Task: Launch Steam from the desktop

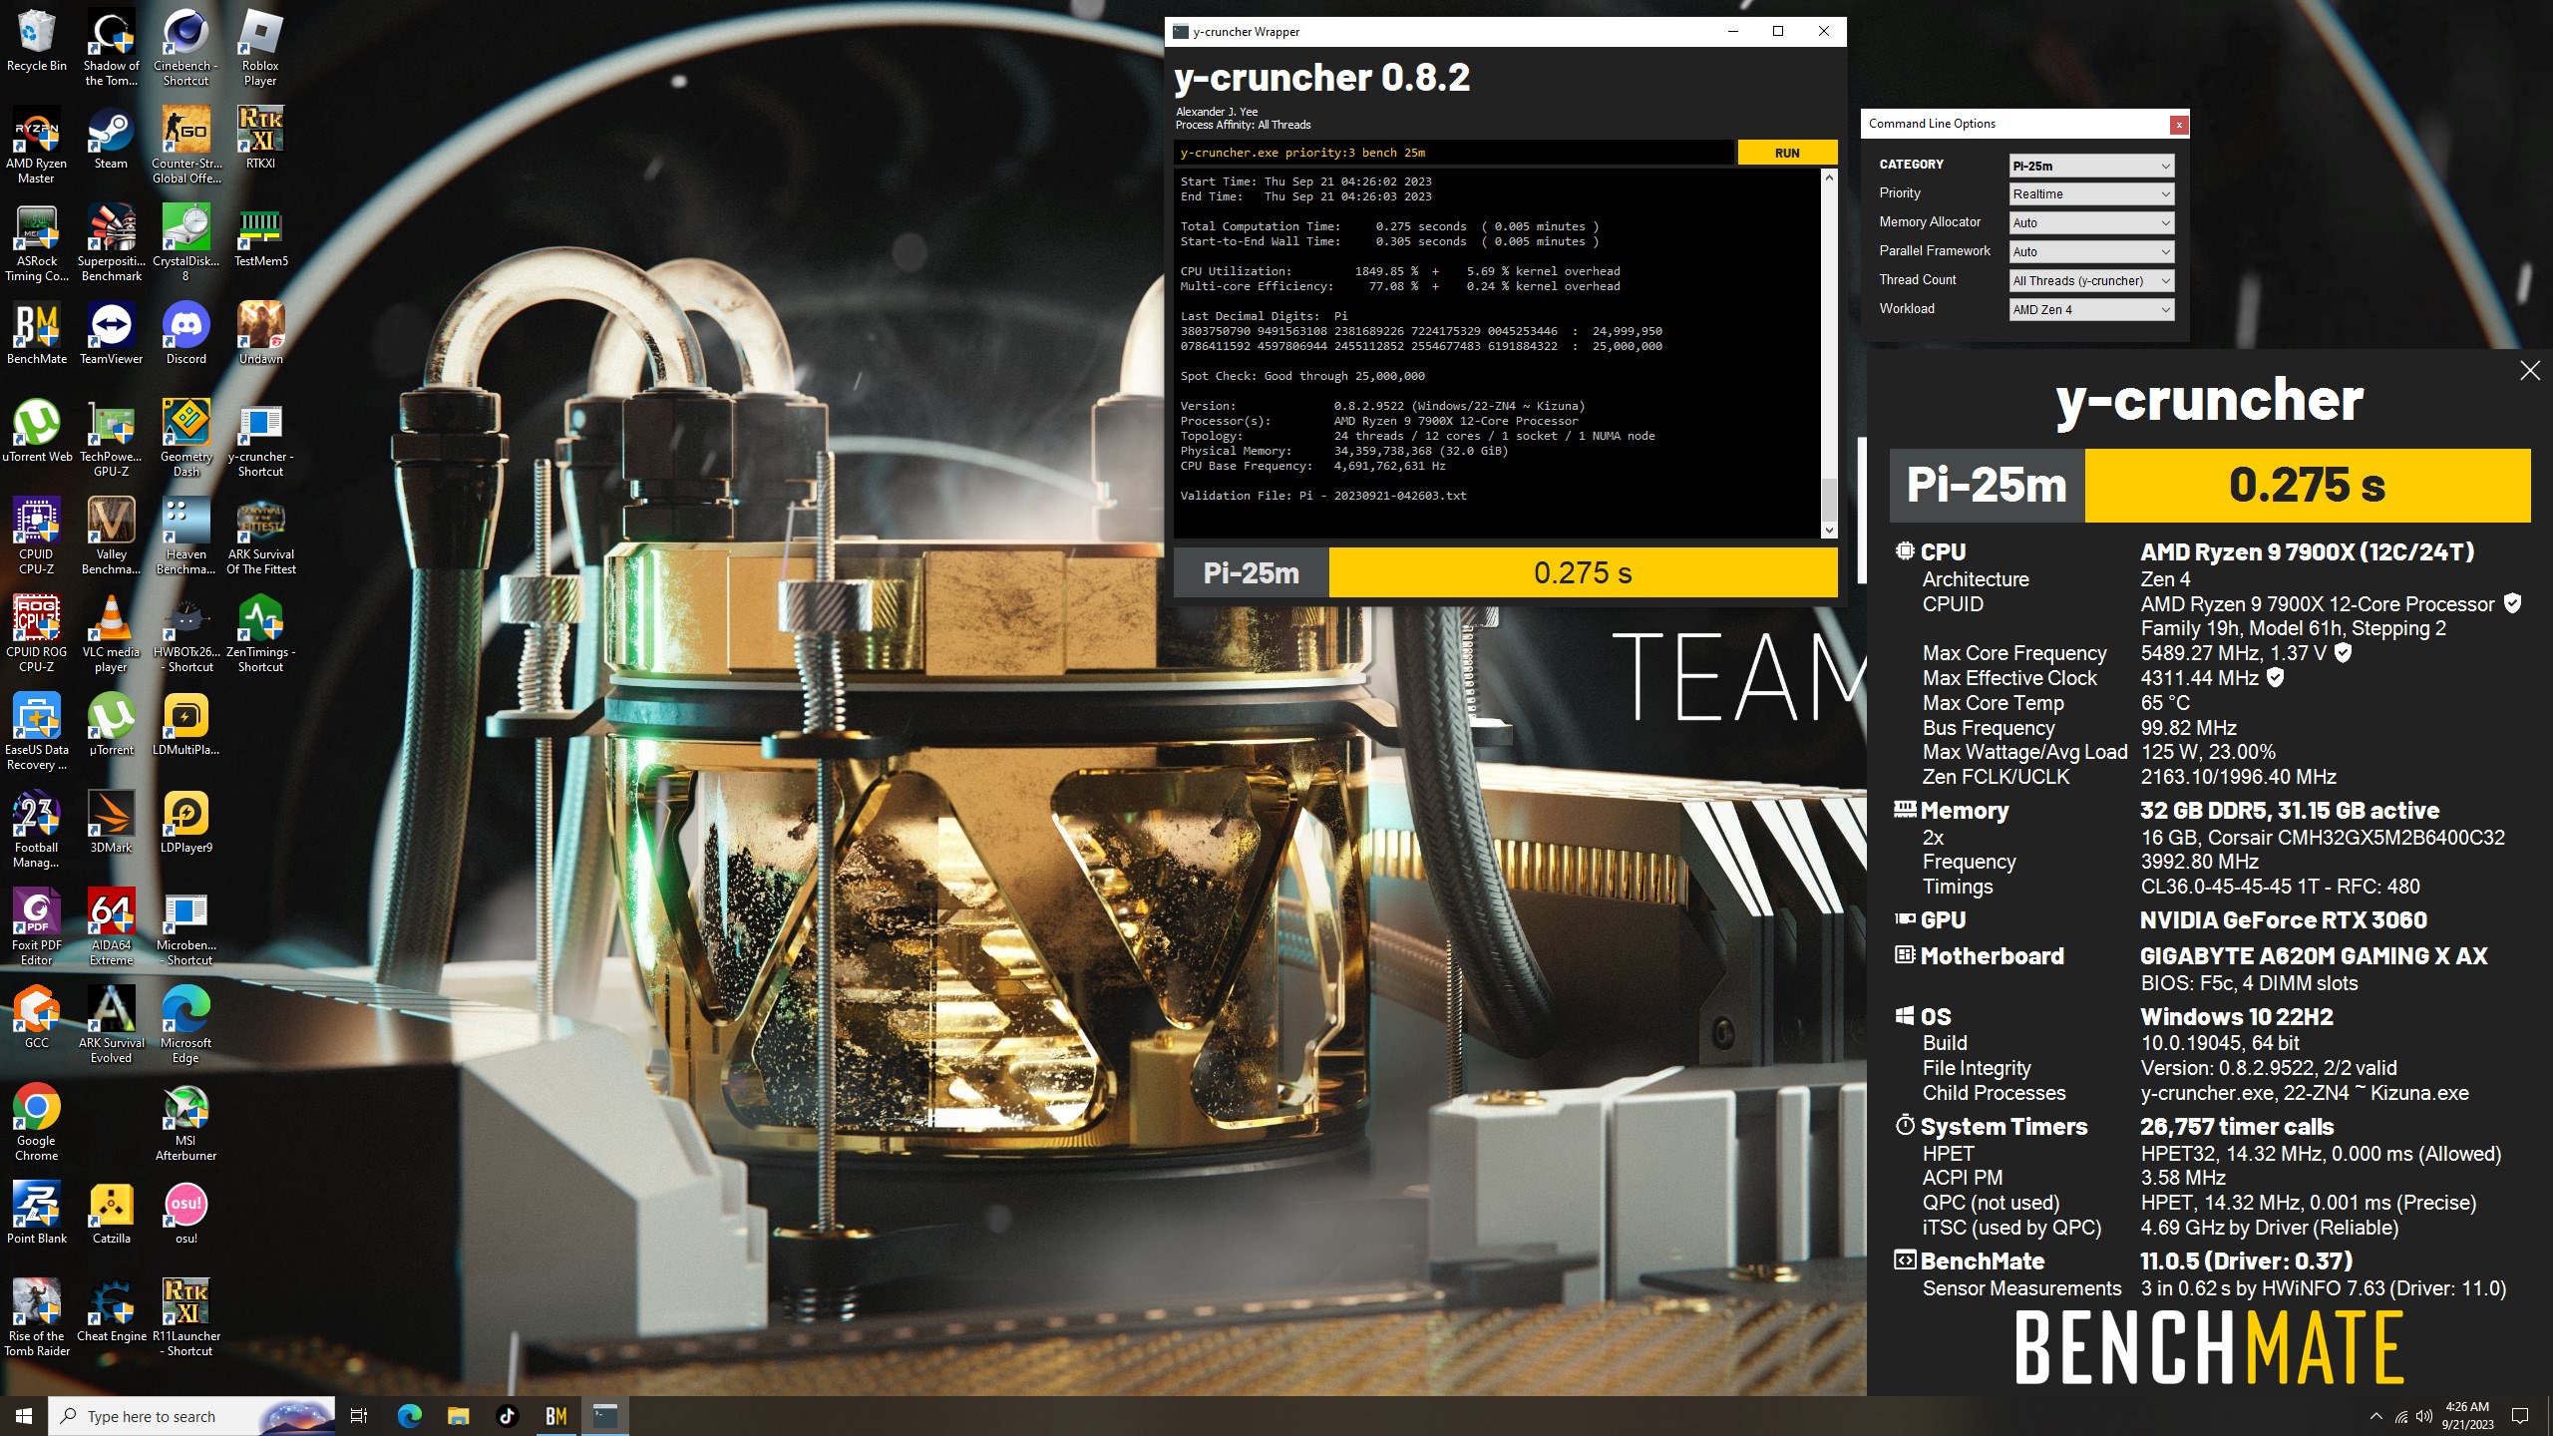Action: (111, 140)
